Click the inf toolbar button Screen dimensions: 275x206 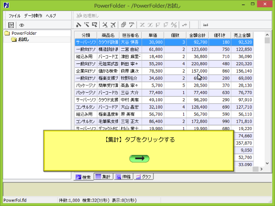pos(205,25)
